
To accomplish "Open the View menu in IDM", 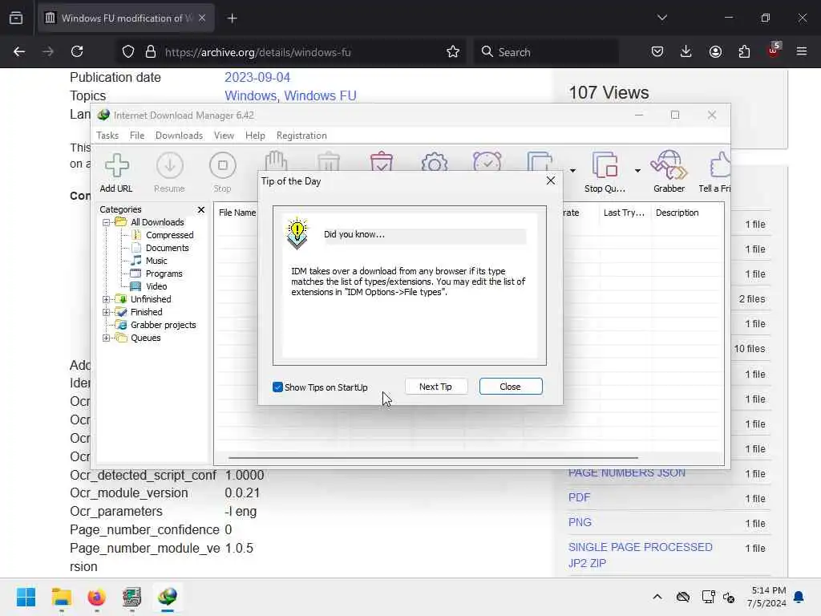I will coord(224,135).
